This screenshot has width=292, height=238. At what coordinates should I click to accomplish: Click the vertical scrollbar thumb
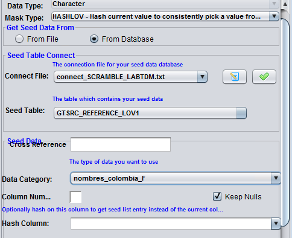click(x=285, y=123)
